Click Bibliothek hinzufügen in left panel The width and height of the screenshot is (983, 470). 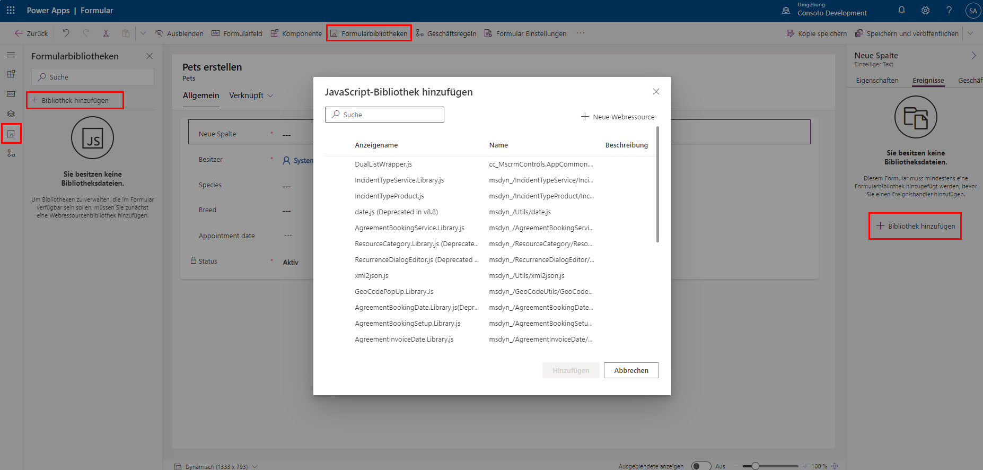click(x=75, y=100)
